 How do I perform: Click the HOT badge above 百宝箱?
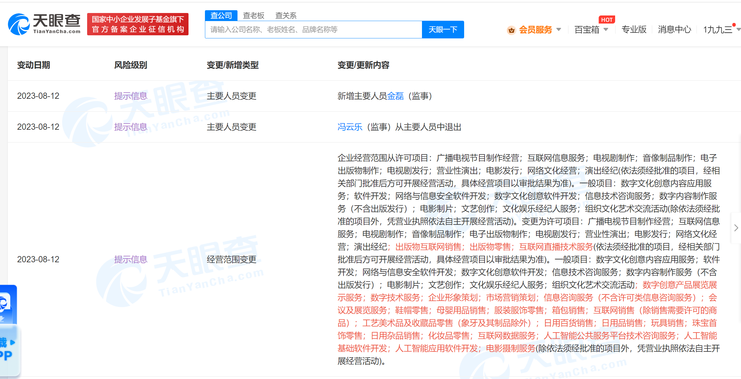tap(607, 19)
